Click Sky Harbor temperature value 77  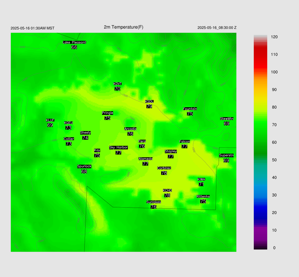coord(119,152)
